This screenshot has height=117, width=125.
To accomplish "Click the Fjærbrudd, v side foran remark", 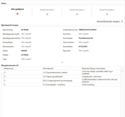I will 92,77.
